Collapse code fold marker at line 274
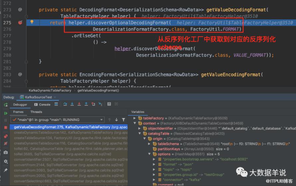The image size is (296, 186). 26,17
